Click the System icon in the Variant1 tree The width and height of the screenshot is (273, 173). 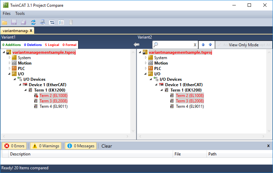(x=14, y=57)
